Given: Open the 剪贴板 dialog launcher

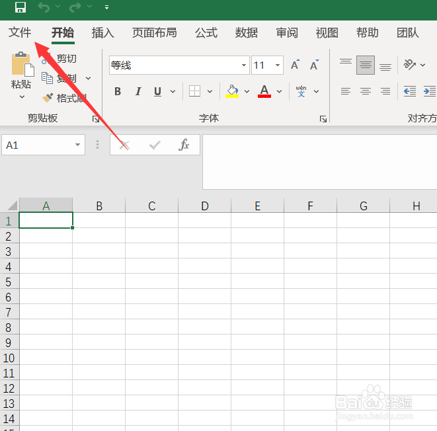Looking at the screenshot, I should [96, 119].
